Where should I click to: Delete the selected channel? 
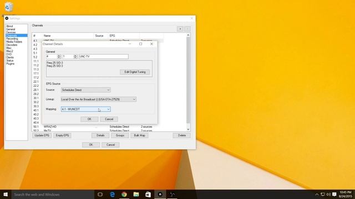pos(182,135)
